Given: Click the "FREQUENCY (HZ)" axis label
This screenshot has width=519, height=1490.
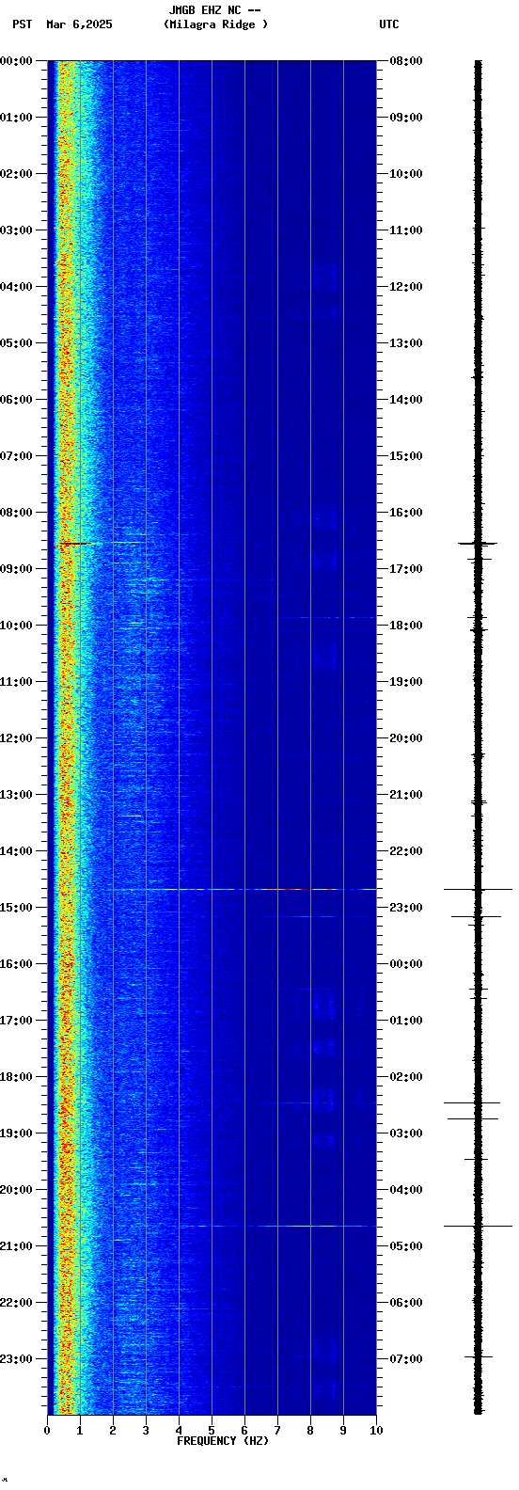Looking at the screenshot, I should 223,1441.
